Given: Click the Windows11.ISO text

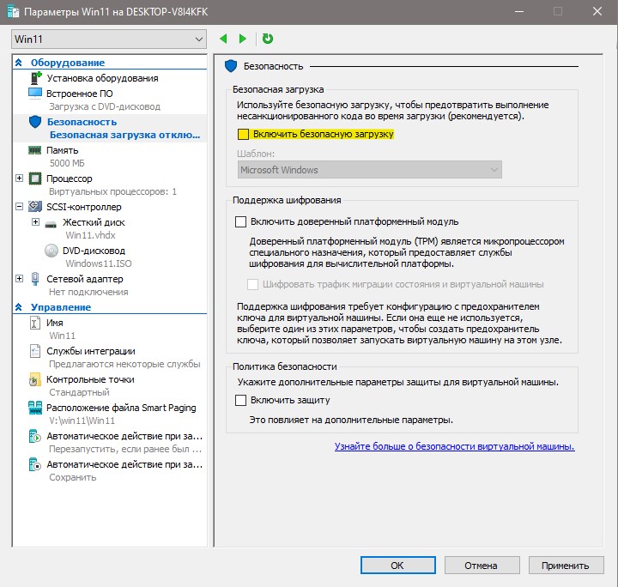Looking at the screenshot, I should pyautogui.click(x=99, y=263).
